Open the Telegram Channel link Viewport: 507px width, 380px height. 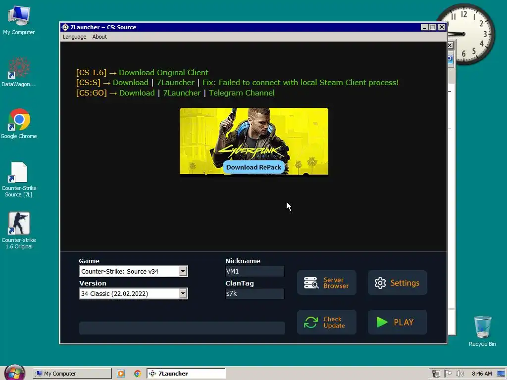242,93
